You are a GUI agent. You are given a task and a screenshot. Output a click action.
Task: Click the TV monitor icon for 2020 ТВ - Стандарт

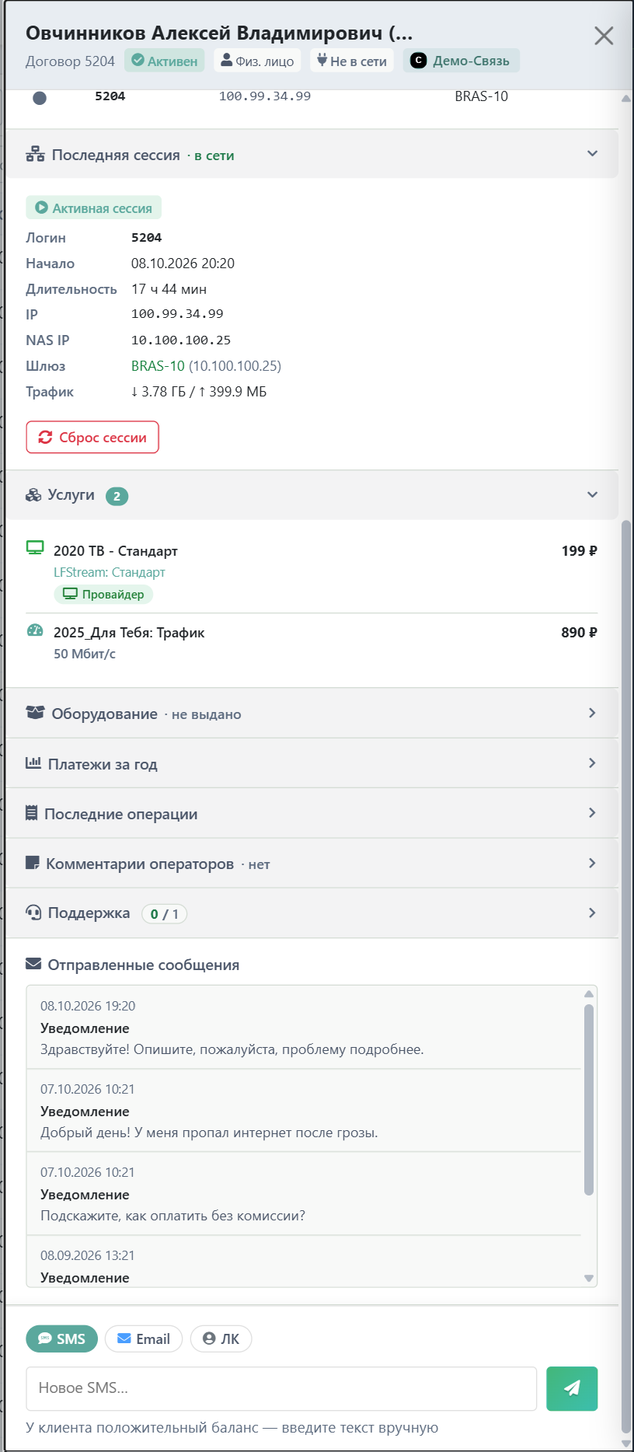tap(35, 547)
